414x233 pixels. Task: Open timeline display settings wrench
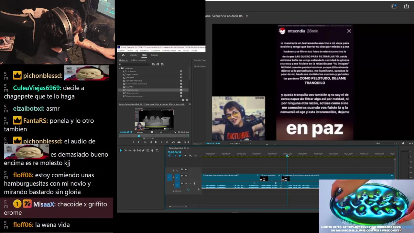tap(190, 156)
